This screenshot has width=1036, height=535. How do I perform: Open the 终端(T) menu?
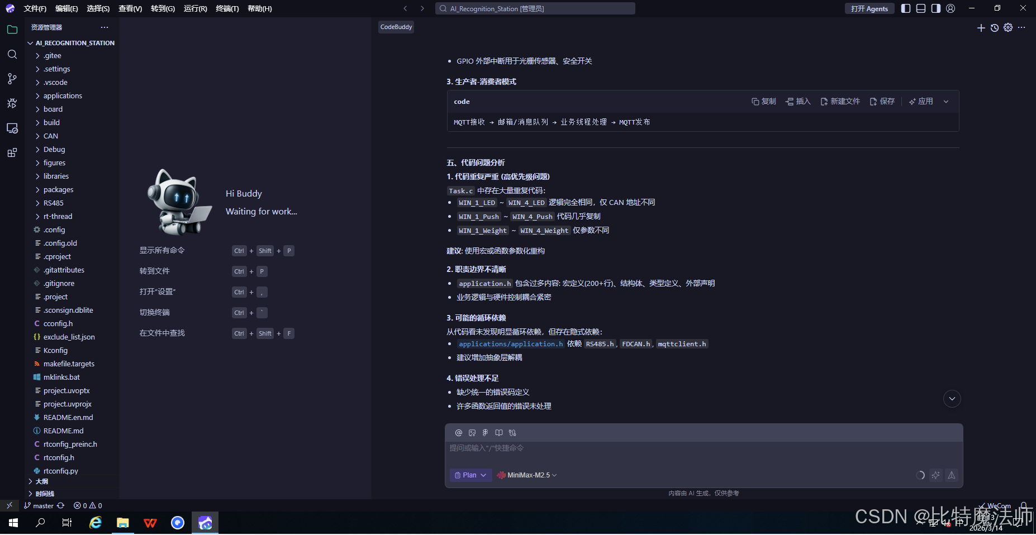point(227,8)
